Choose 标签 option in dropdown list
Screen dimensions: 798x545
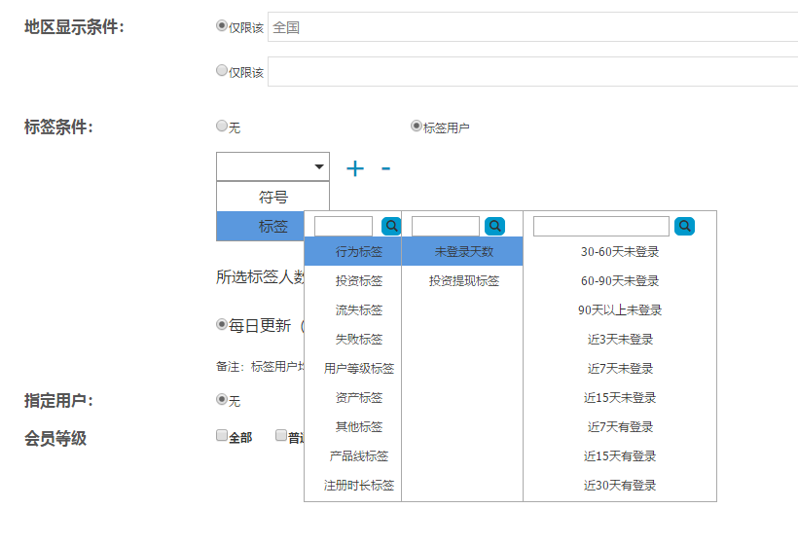(x=261, y=226)
